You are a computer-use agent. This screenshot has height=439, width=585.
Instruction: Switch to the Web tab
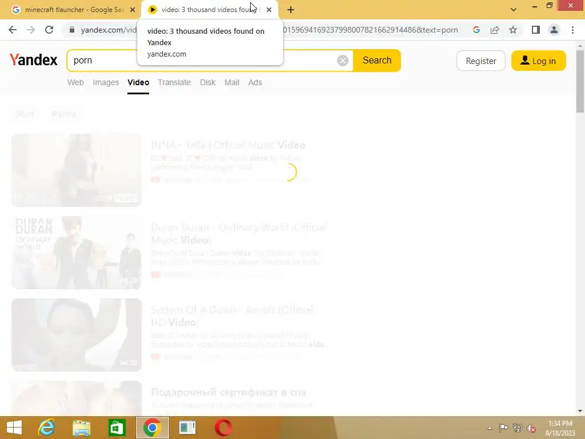point(75,82)
